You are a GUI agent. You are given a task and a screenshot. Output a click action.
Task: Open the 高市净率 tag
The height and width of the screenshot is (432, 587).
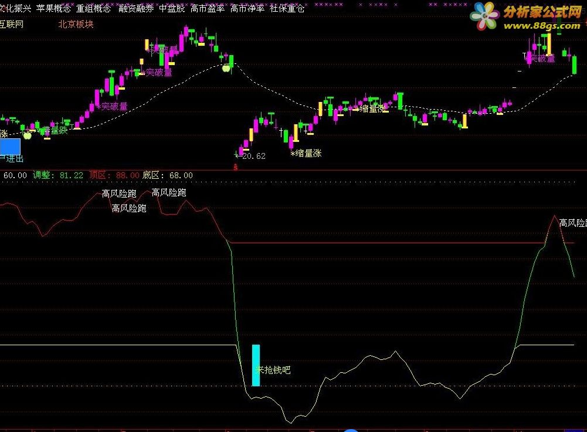[247, 8]
